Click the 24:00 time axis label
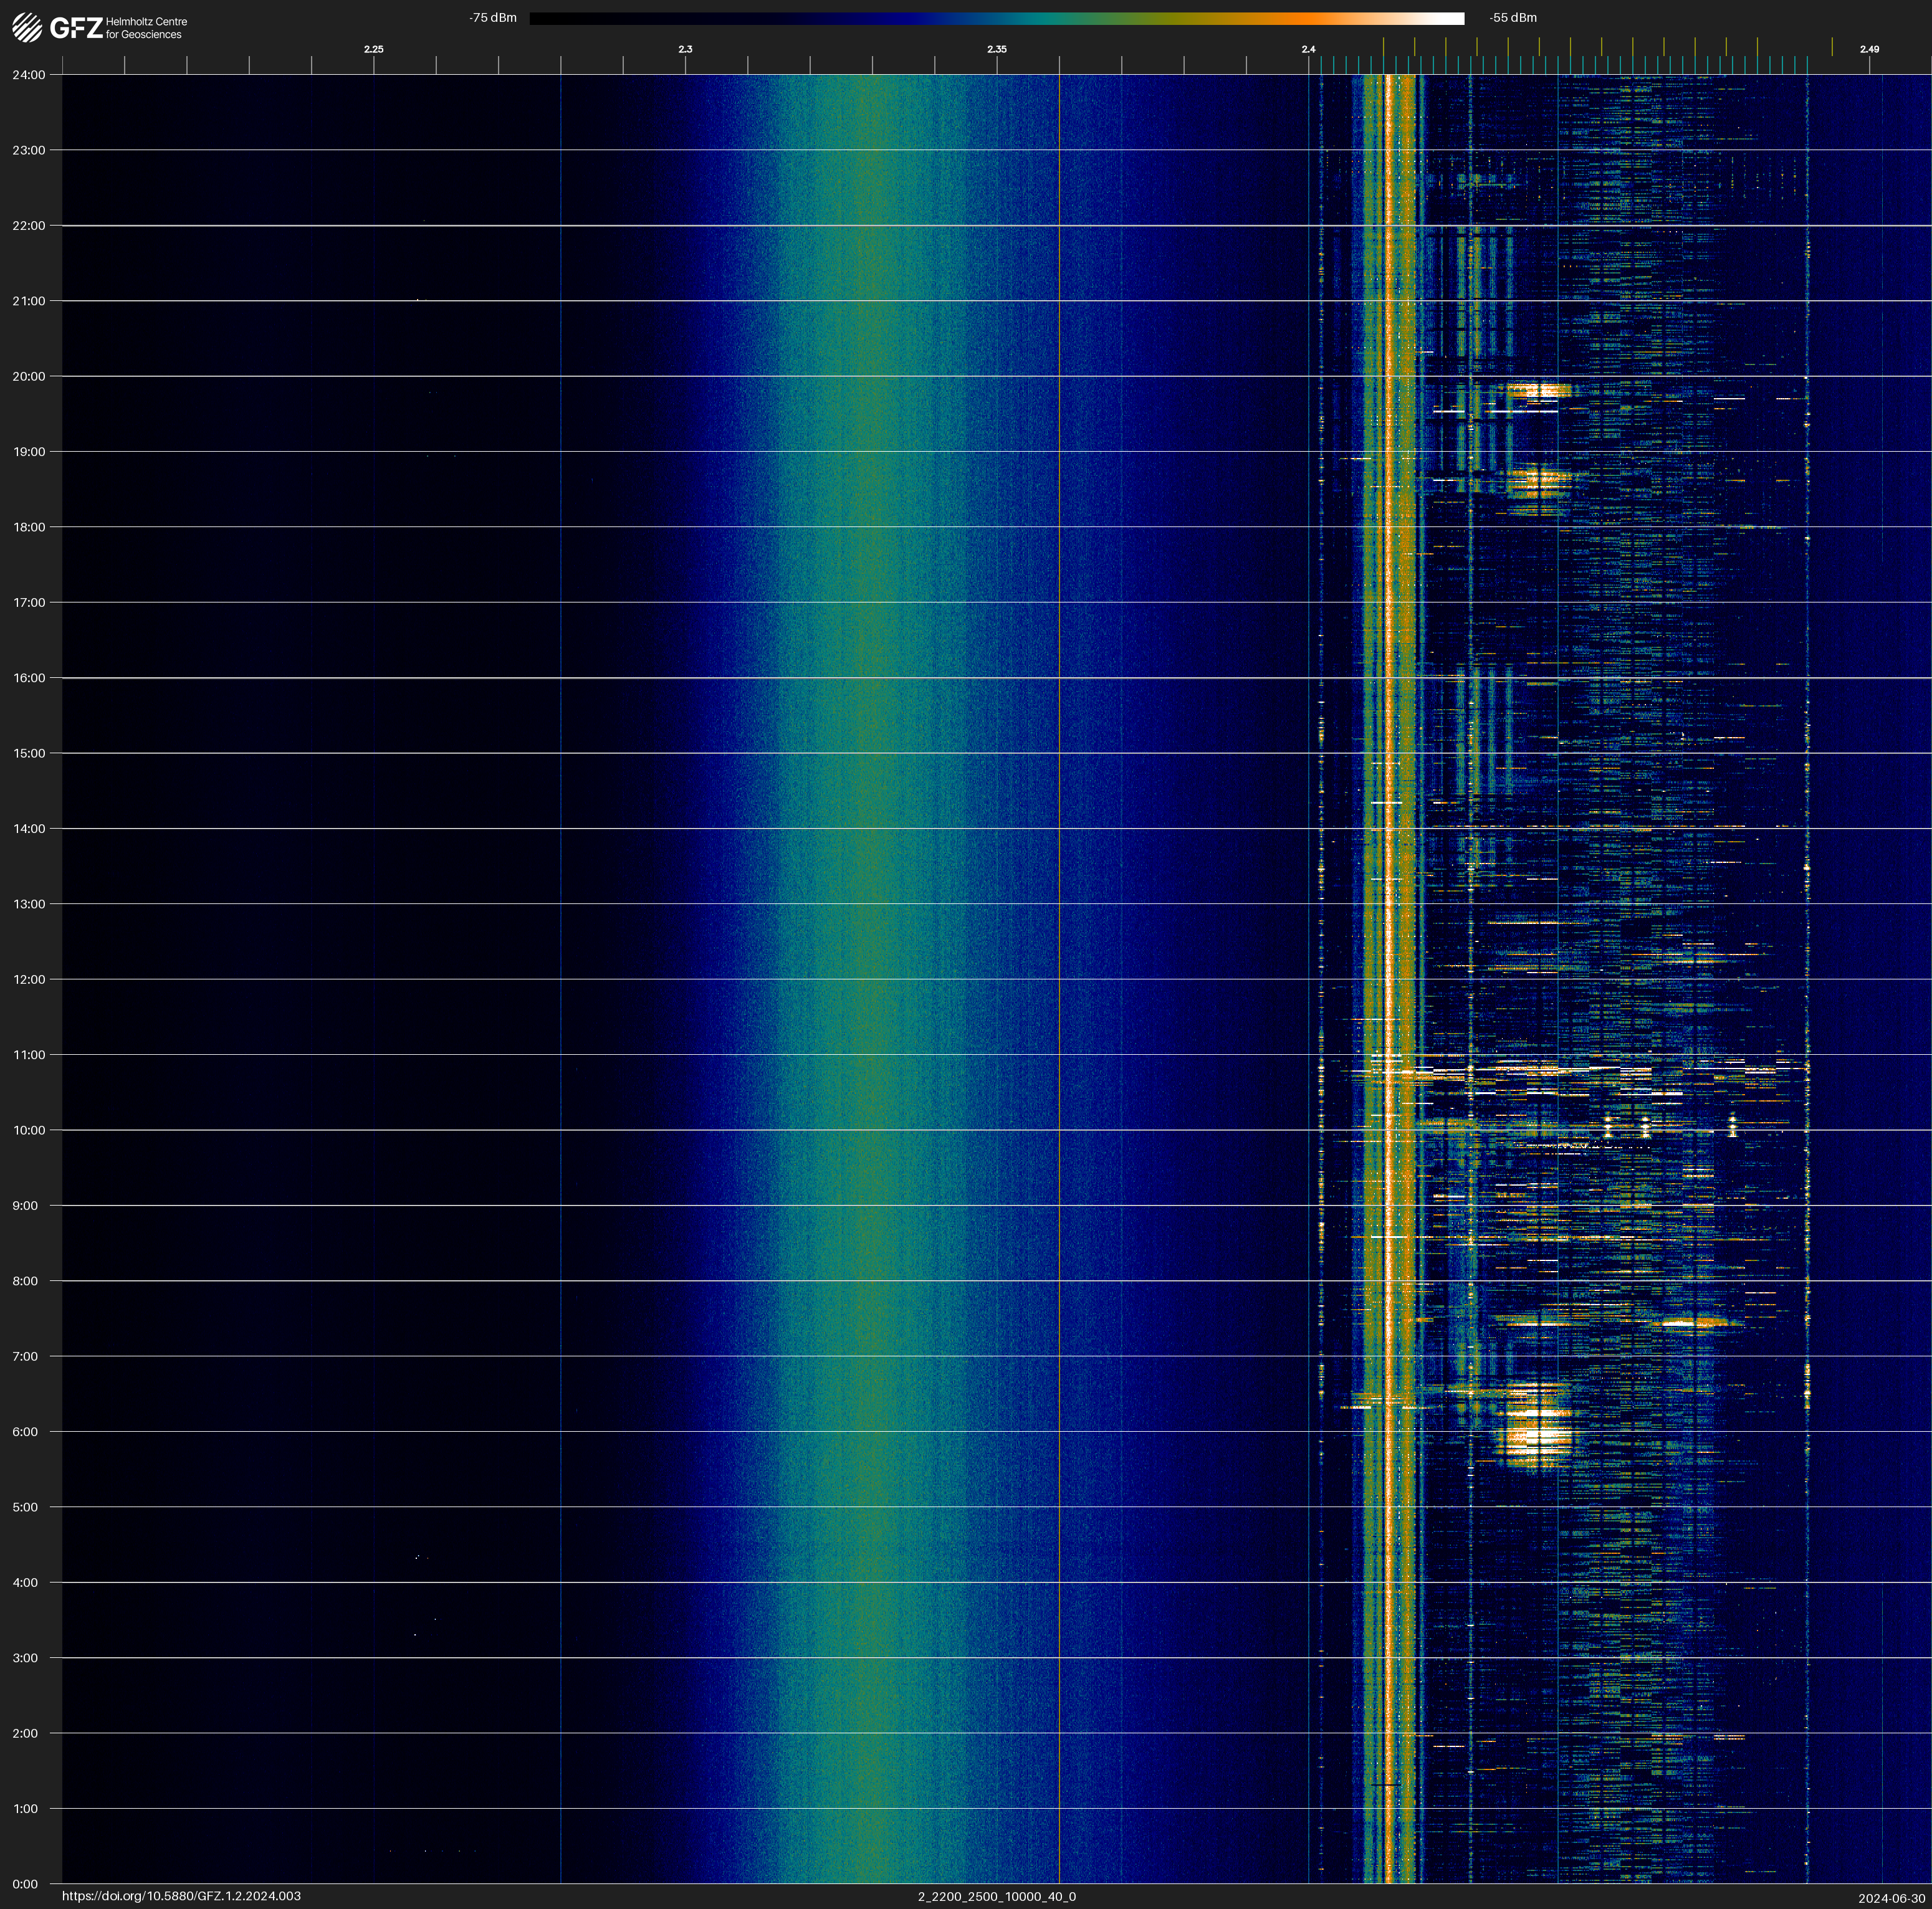 point(29,75)
